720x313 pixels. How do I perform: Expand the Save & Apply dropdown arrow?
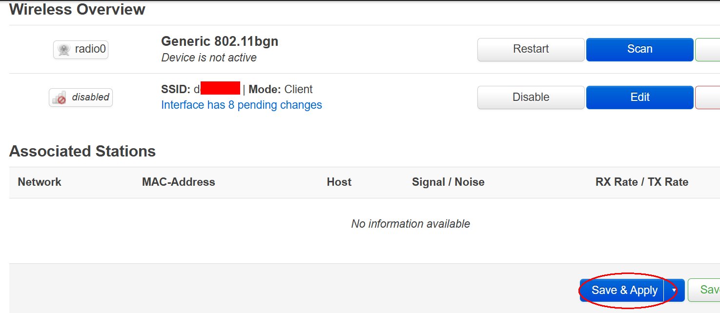pyautogui.click(x=674, y=291)
